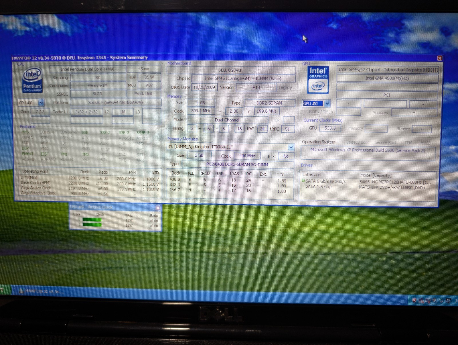Select the LFM (Min) operating point row
The image size is (458, 345).
[90, 178]
